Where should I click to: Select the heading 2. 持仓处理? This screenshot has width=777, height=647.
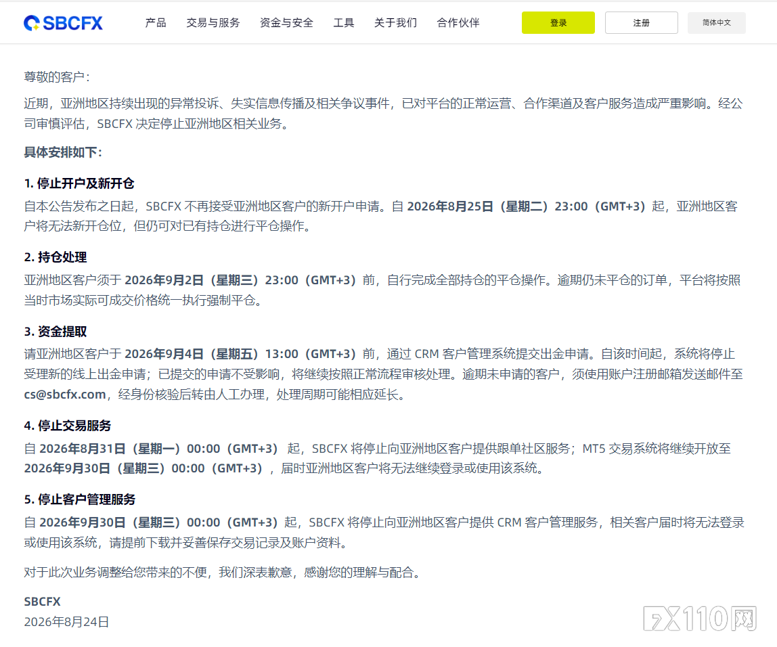click(x=56, y=257)
